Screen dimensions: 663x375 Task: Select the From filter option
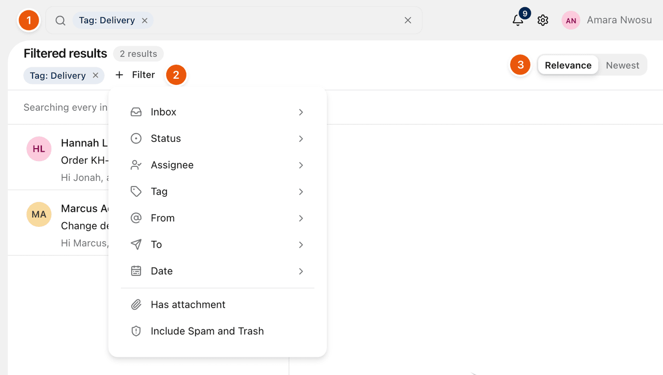pos(218,218)
